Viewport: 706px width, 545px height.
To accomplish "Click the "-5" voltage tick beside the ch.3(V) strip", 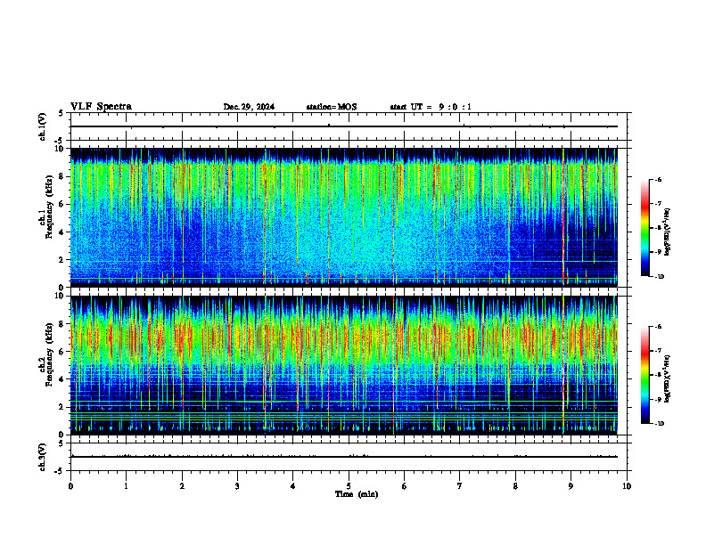I will [59, 471].
